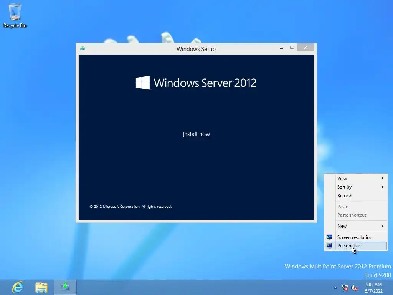Open File Explorer from the taskbar
The height and width of the screenshot is (295, 393).
click(x=41, y=287)
